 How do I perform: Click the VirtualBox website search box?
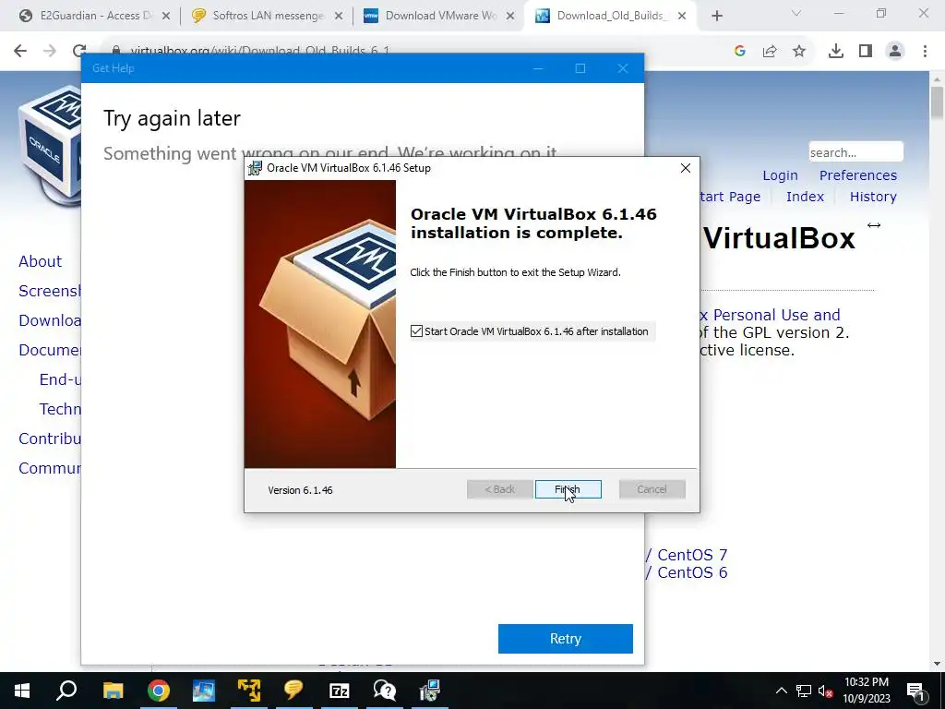click(x=855, y=152)
